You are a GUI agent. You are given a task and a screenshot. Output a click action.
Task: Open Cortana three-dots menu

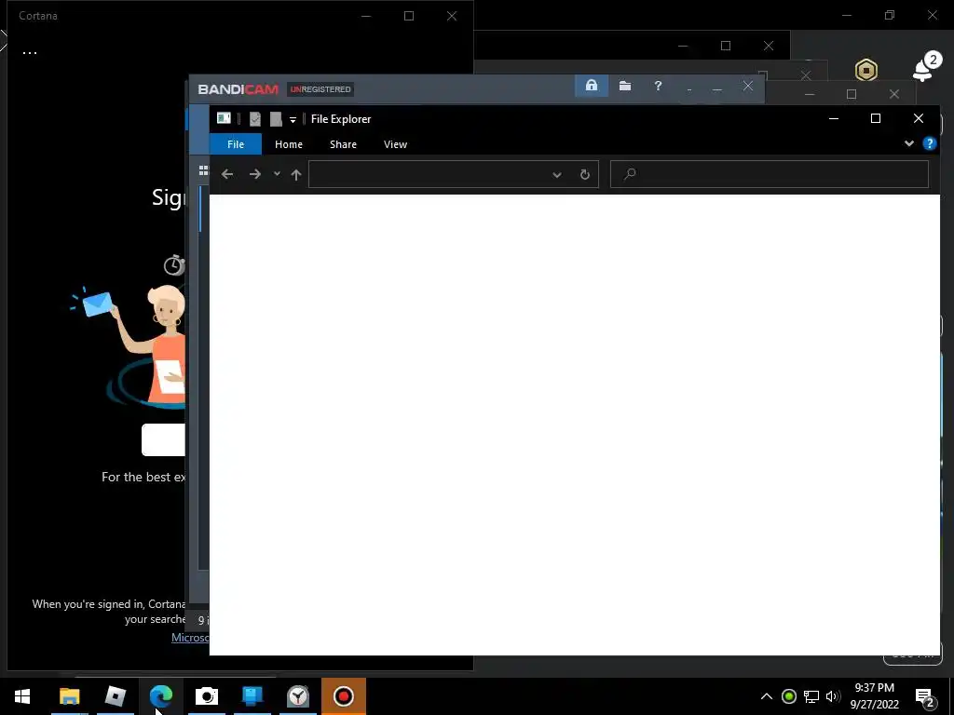point(29,53)
